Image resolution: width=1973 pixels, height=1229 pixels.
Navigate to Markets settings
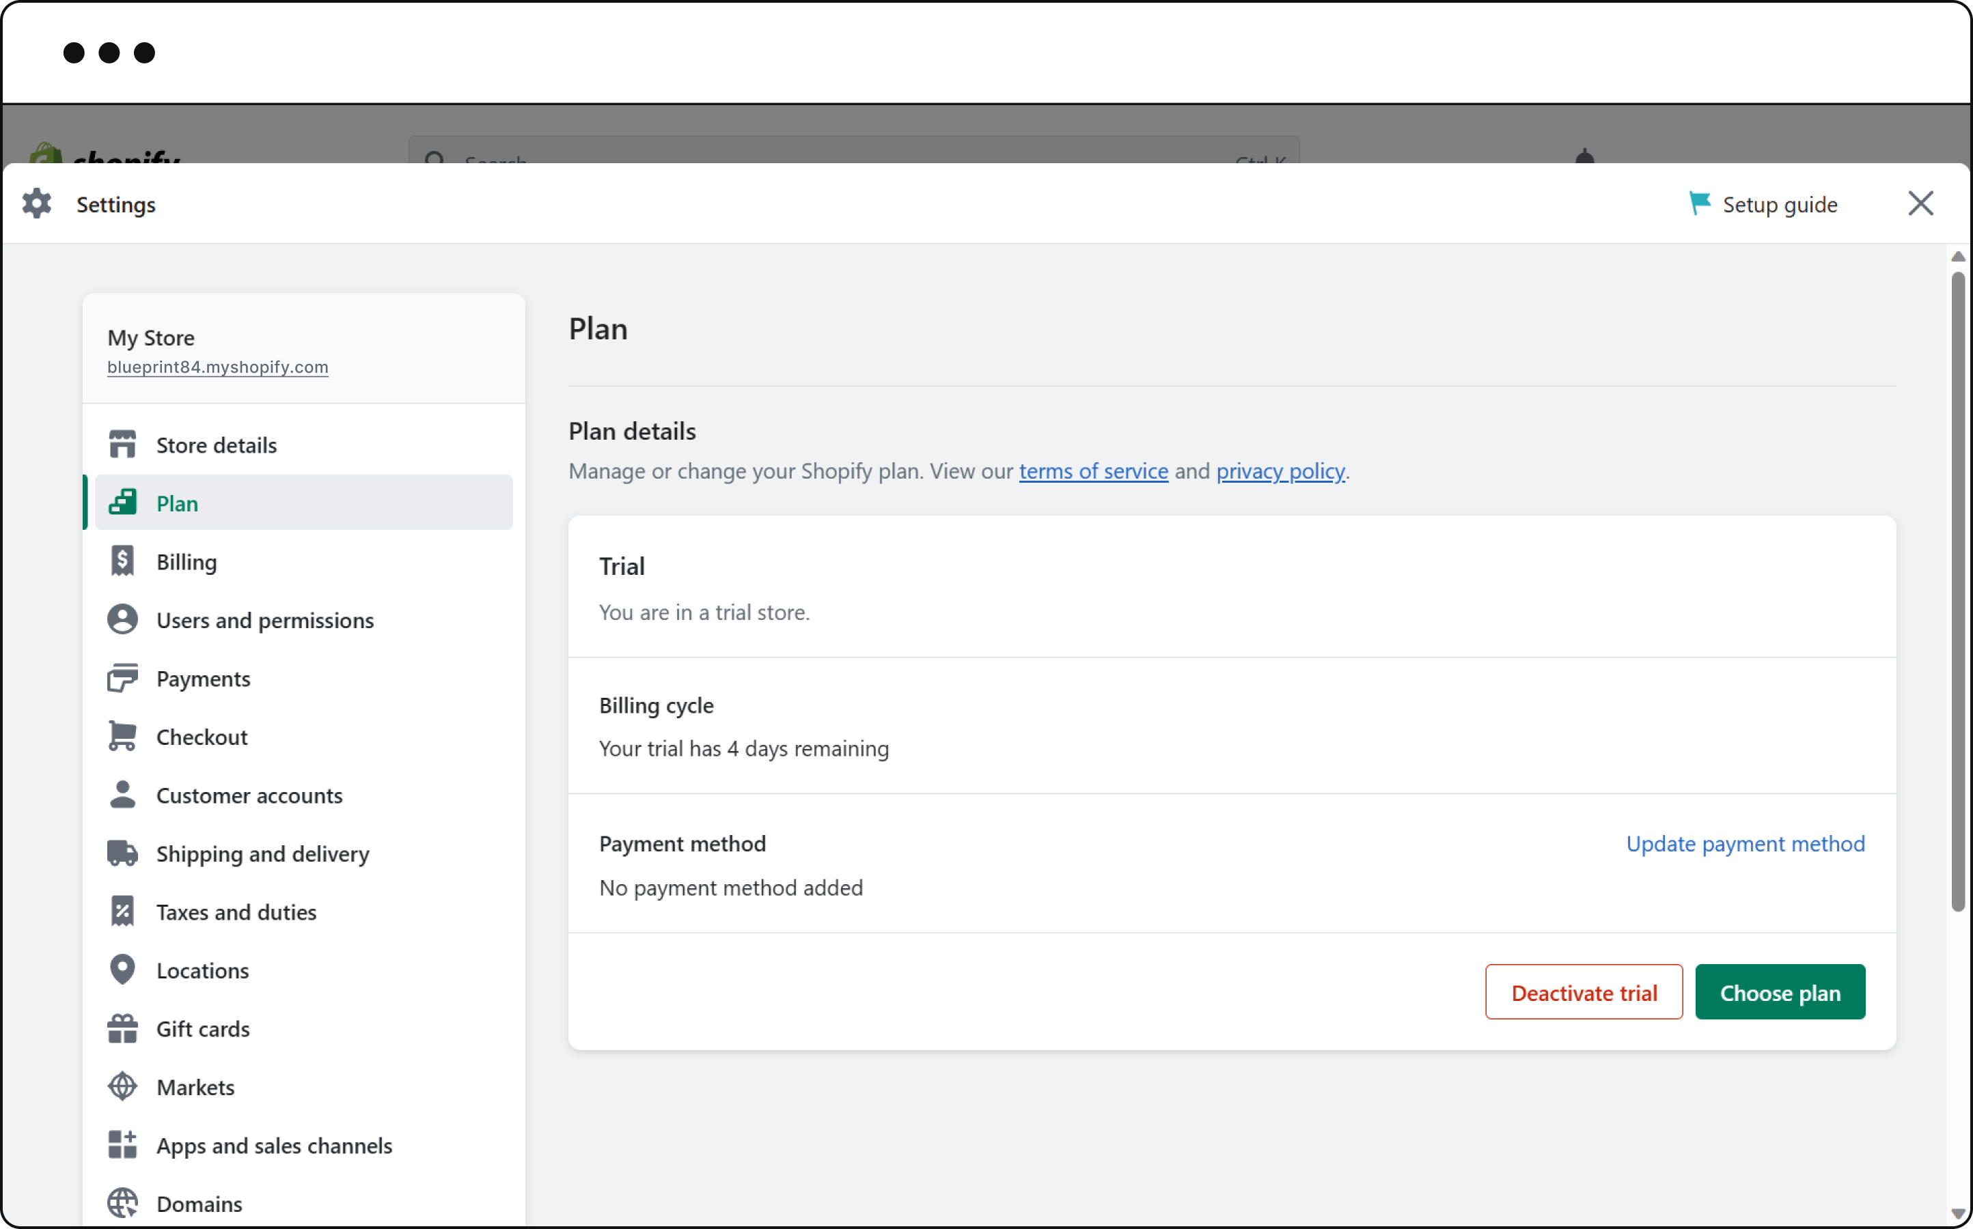pyautogui.click(x=303, y=1088)
